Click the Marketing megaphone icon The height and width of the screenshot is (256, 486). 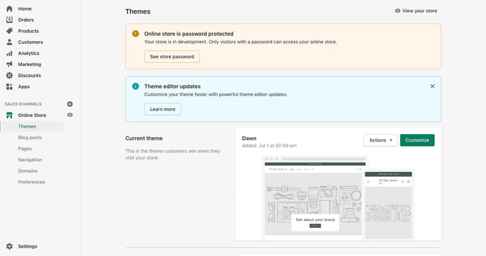pos(9,64)
